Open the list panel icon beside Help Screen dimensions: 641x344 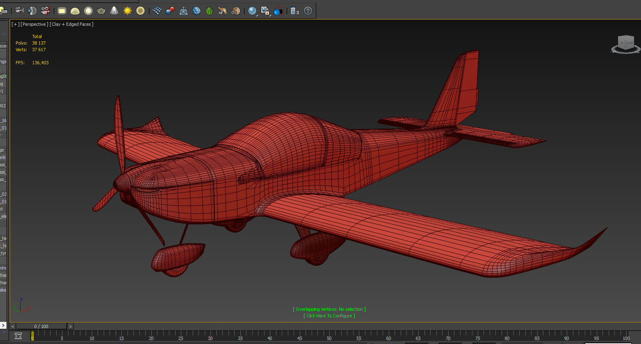[294, 11]
